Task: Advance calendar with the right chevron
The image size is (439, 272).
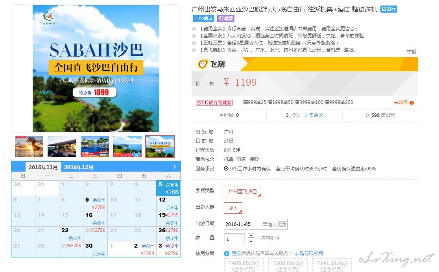Action: 175,167
